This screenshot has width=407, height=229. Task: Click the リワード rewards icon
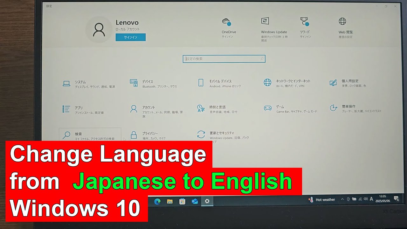tap(305, 22)
